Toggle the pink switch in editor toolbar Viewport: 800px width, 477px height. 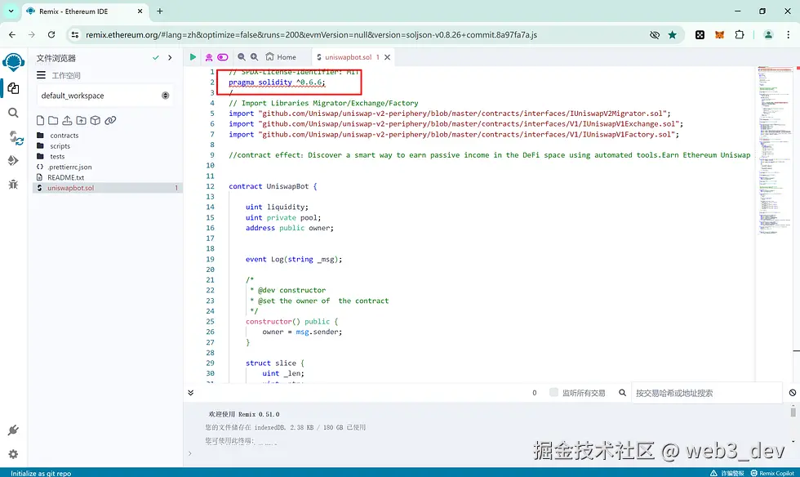[x=223, y=57]
